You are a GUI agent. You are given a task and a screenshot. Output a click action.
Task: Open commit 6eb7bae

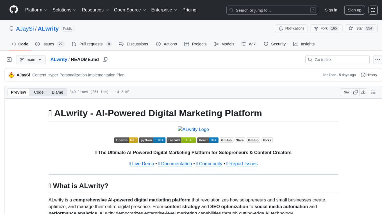click(x=329, y=75)
